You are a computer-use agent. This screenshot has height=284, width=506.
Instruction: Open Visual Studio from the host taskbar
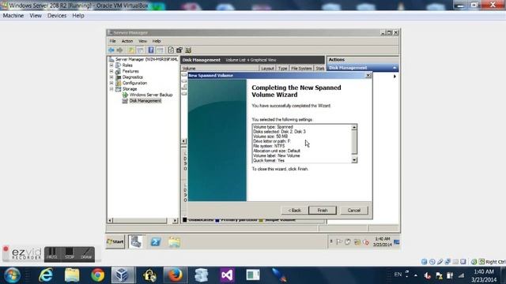(227, 275)
